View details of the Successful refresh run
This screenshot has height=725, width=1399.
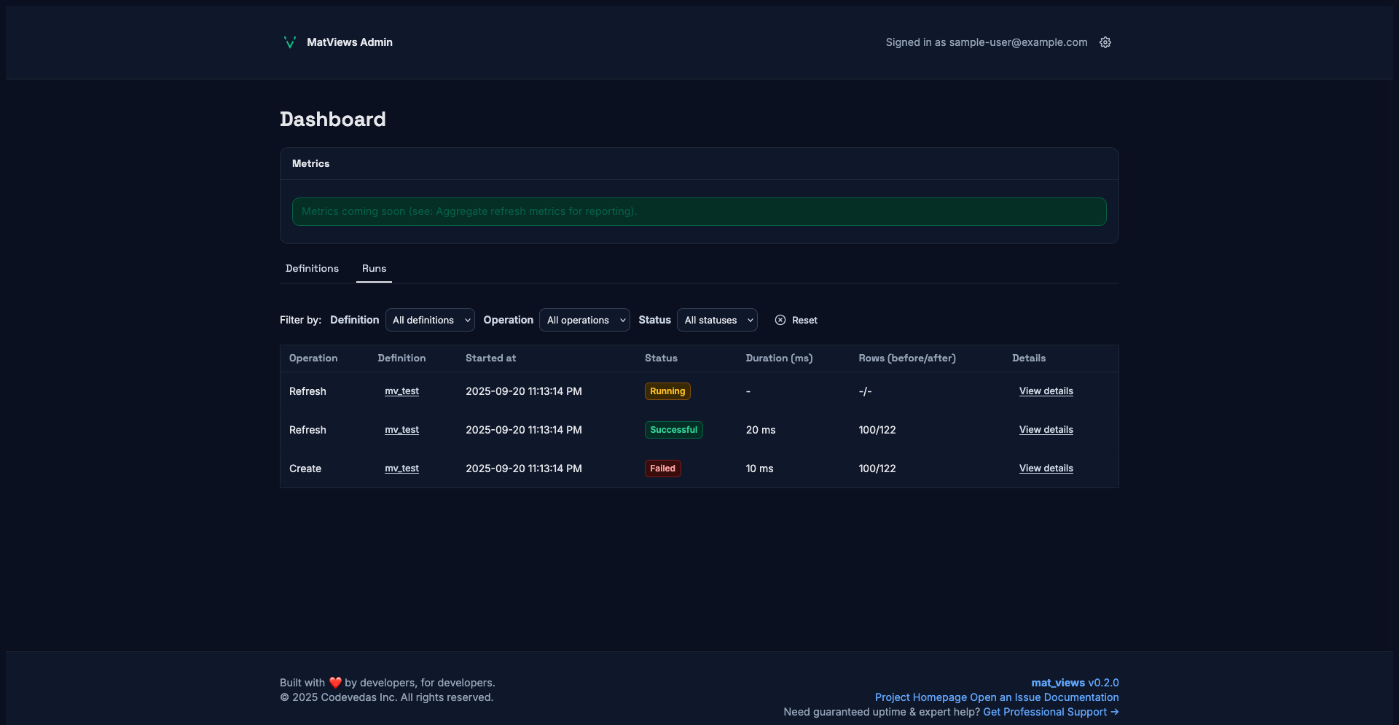[1046, 430]
